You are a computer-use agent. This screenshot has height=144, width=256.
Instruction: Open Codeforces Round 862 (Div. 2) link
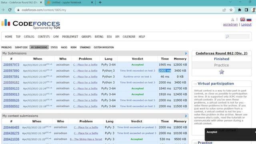[x=221, y=53]
